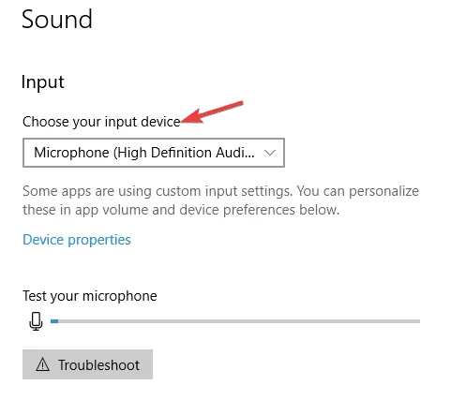This screenshot has height=400, width=466.
Task: Click the word 'personalize' in the description
Action: pyautogui.click(x=383, y=191)
